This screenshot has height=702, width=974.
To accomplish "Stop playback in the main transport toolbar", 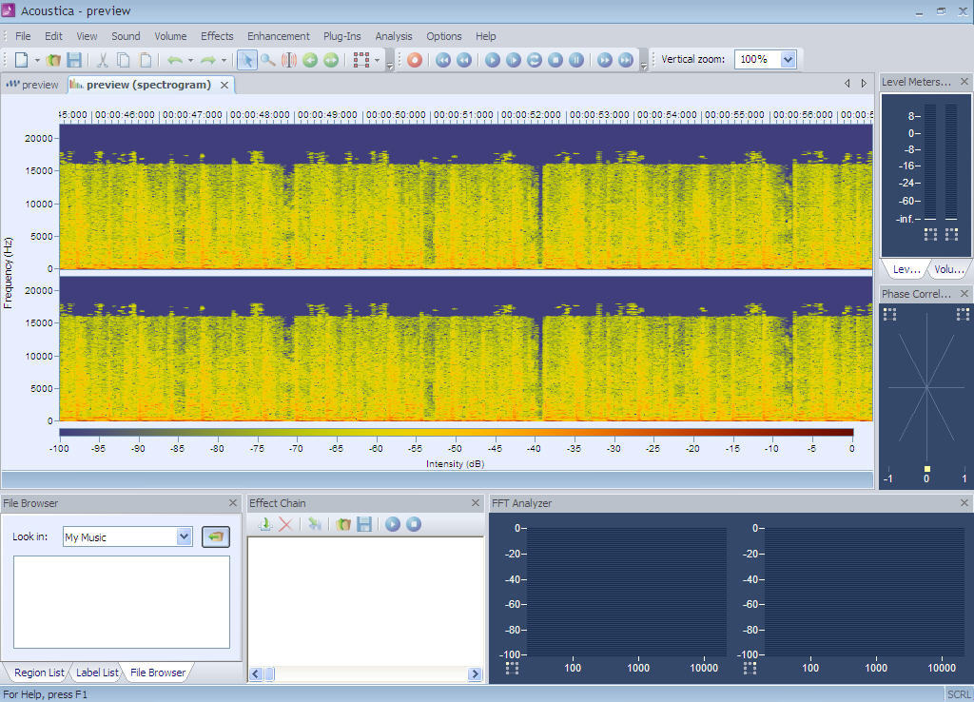I will 555,60.
